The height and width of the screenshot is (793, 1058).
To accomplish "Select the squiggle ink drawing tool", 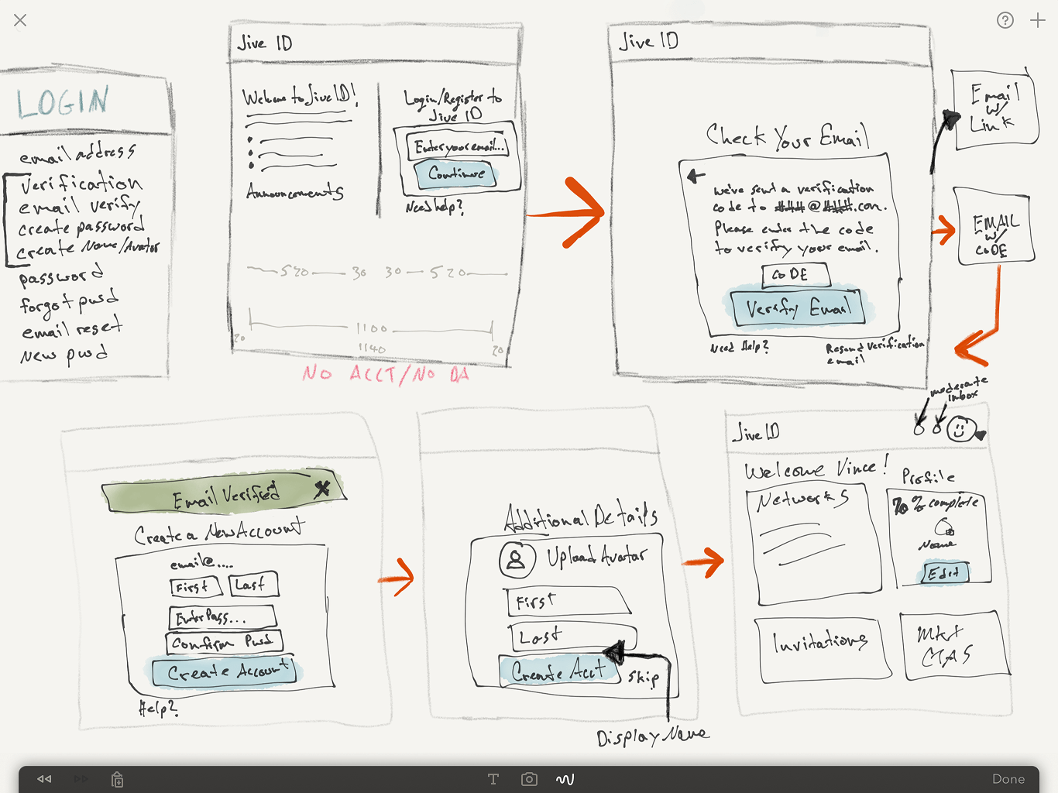I will point(565,779).
